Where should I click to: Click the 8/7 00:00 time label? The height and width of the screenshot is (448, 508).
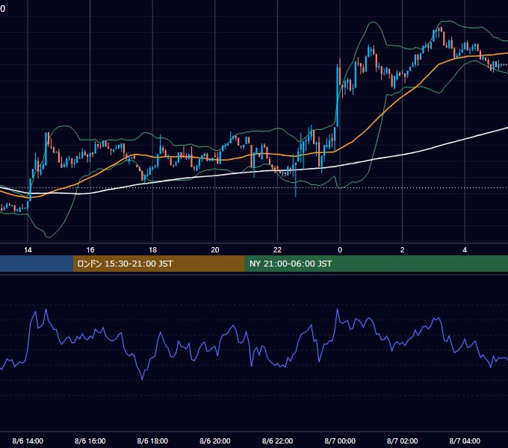coord(340,441)
